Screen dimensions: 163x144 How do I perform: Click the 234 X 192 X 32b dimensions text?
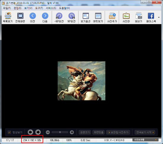(x=32, y=140)
